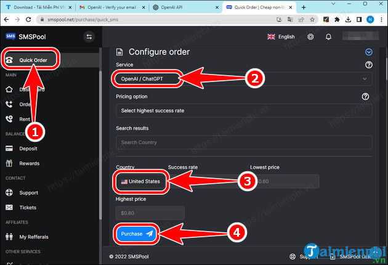388x265 pixels.
Task: Click the Pricing option help icon
Action: point(365,97)
